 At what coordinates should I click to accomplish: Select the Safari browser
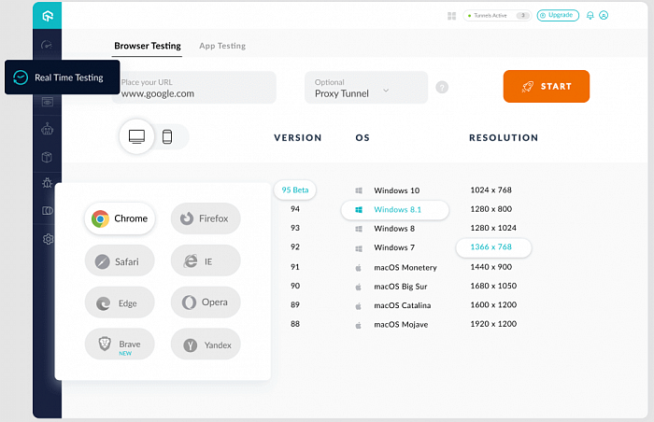tap(120, 261)
